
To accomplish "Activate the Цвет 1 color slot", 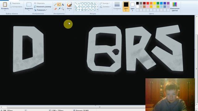I will pyautogui.click(x=126, y=7).
